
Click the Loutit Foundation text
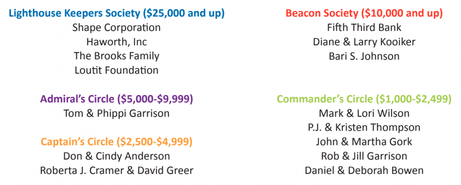pyautogui.click(x=116, y=70)
